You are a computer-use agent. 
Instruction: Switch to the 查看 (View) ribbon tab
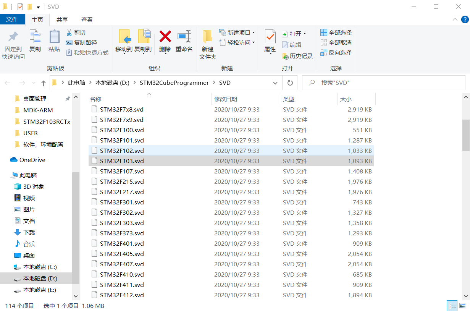pyautogui.click(x=87, y=19)
